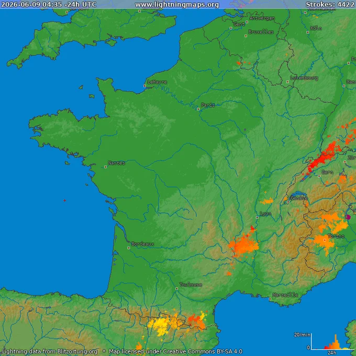The width and height of the screenshot is (356, 356).
Task: Click the dense red lightning cluster near Bern
Action: (322, 158)
